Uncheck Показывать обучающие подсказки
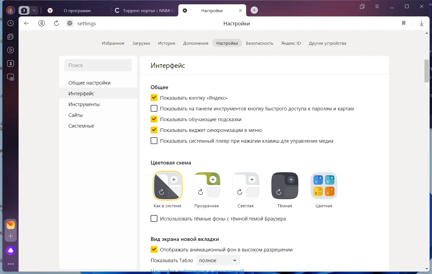The width and height of the screenshot is (432, 274). (154, 119)
